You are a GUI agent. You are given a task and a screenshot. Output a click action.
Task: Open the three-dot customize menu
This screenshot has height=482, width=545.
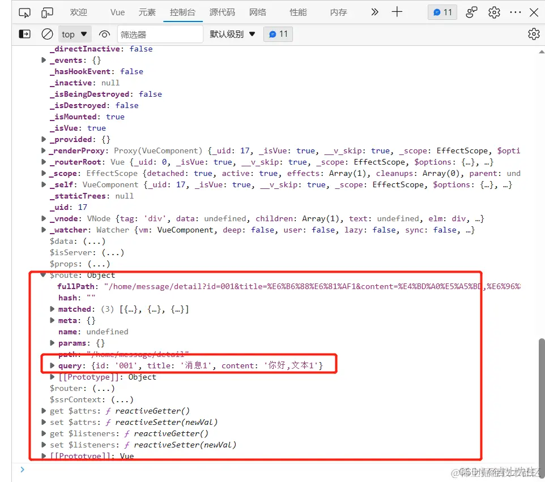[x=515, y=12]
